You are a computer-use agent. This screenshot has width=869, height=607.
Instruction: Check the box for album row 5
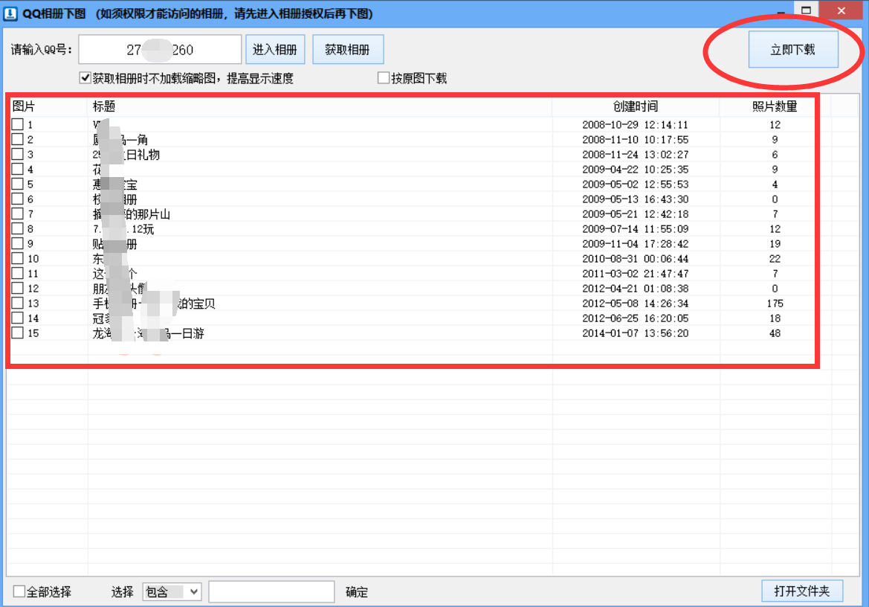[18, 184]
